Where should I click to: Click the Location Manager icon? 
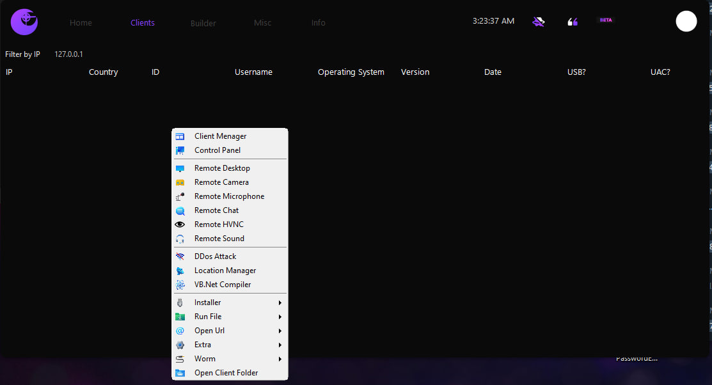[180, 271]
